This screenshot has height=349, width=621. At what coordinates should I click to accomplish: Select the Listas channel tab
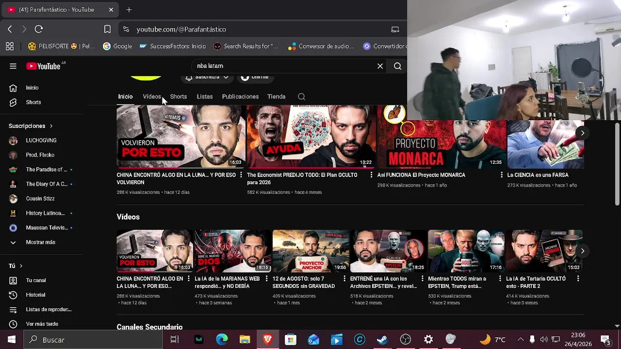(205, 96)
